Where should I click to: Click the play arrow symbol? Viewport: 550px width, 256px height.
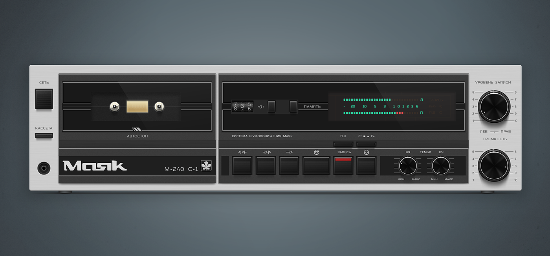point(290,152)
